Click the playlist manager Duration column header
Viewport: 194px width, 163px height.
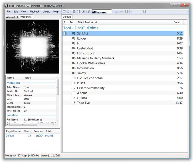[x=38, y=131]
